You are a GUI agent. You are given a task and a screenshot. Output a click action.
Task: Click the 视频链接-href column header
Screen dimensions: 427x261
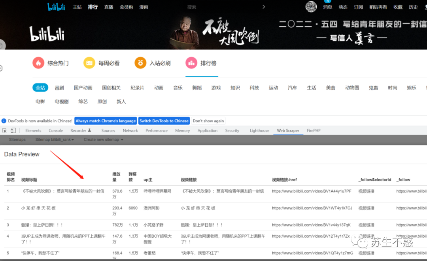[284, 180]
